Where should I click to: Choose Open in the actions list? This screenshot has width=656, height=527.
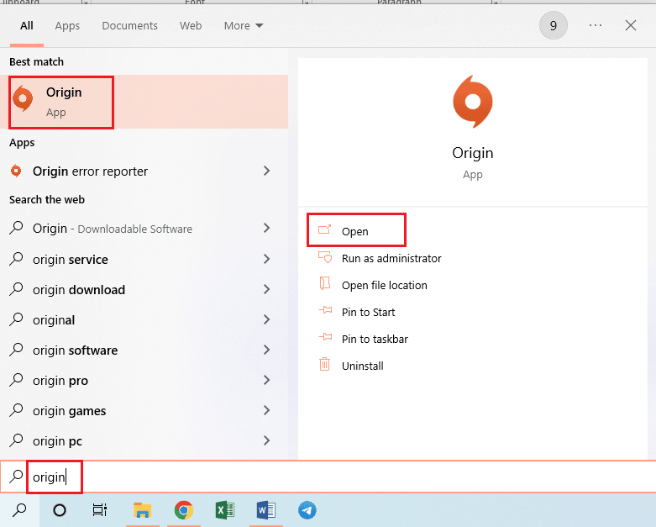pyautogui.click(x=356, y=231)
